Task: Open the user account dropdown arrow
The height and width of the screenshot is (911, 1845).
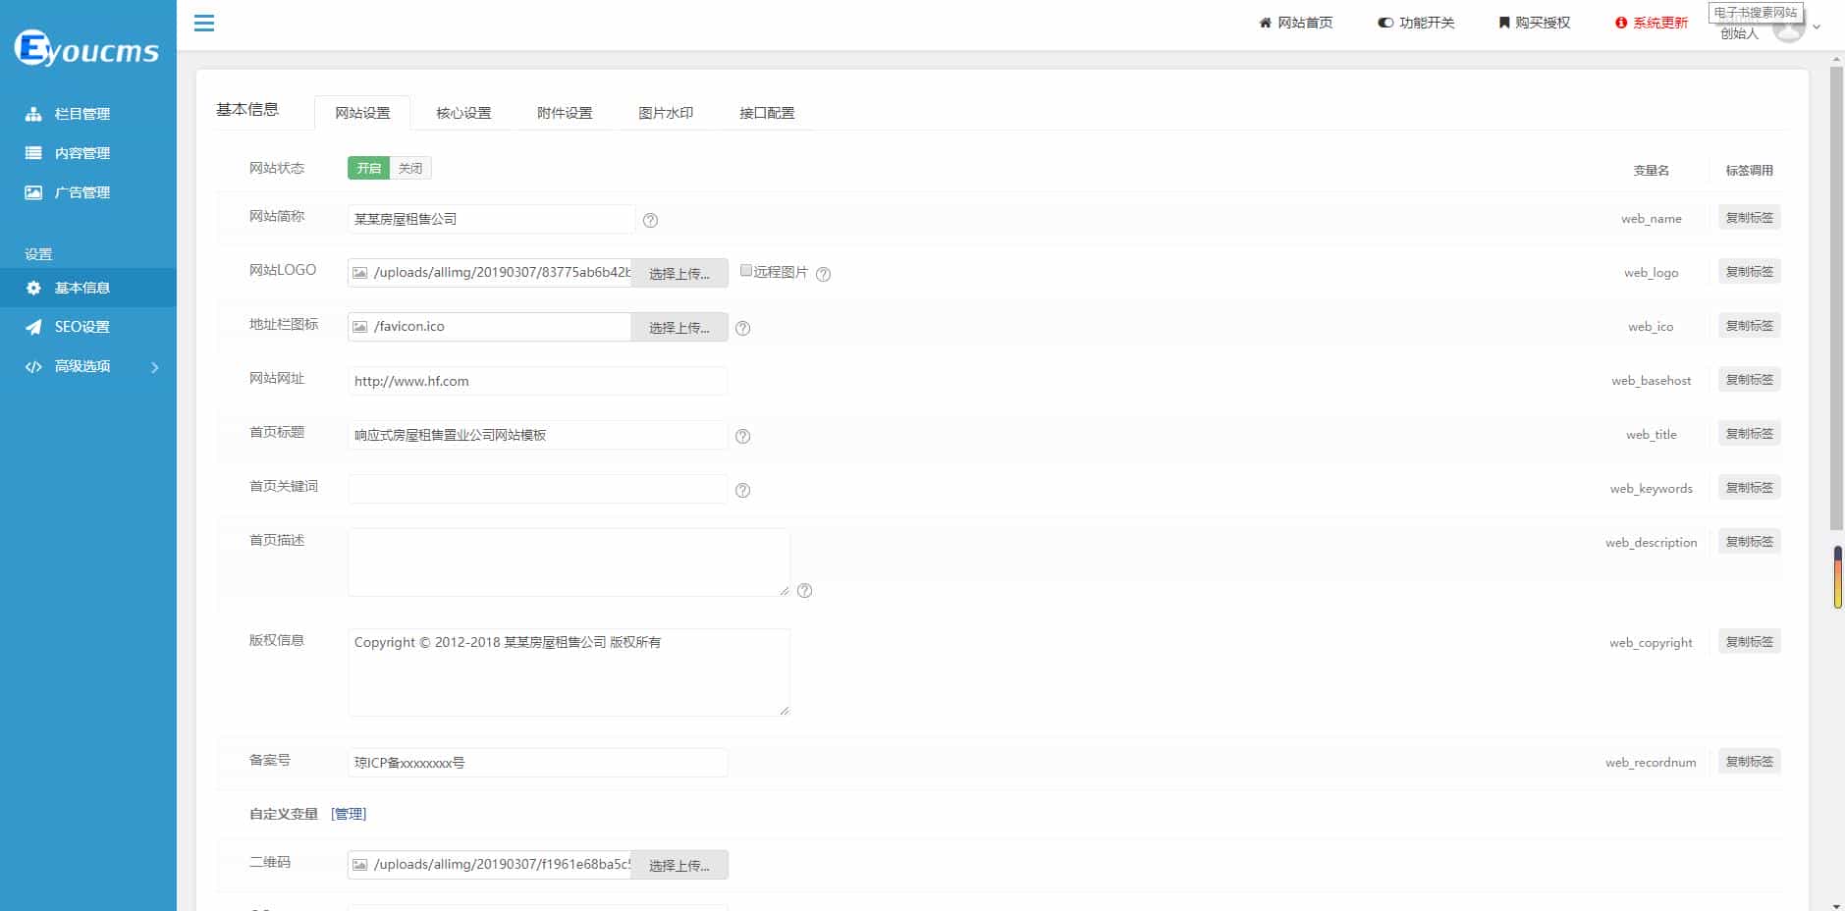Action: (x=1817, y=27)
